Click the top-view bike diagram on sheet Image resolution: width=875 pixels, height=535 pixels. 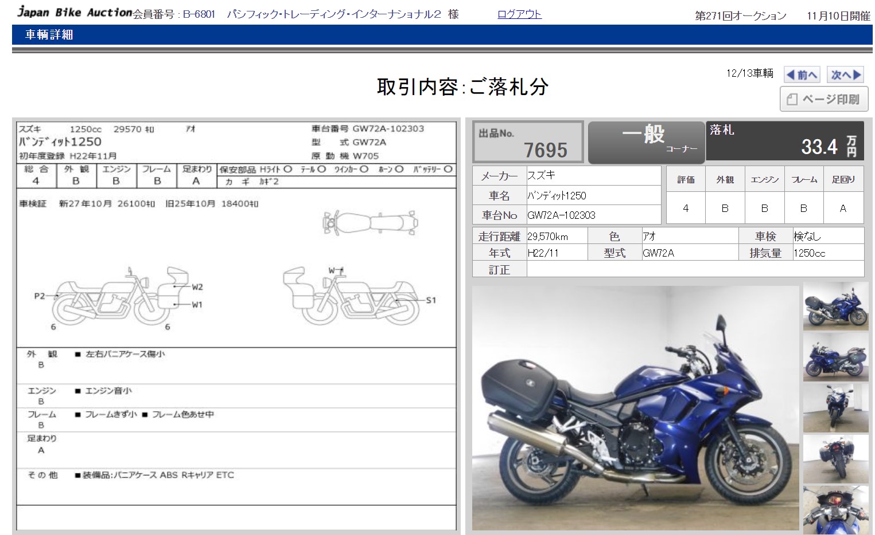pyautogui.click(x=371, y=223)
